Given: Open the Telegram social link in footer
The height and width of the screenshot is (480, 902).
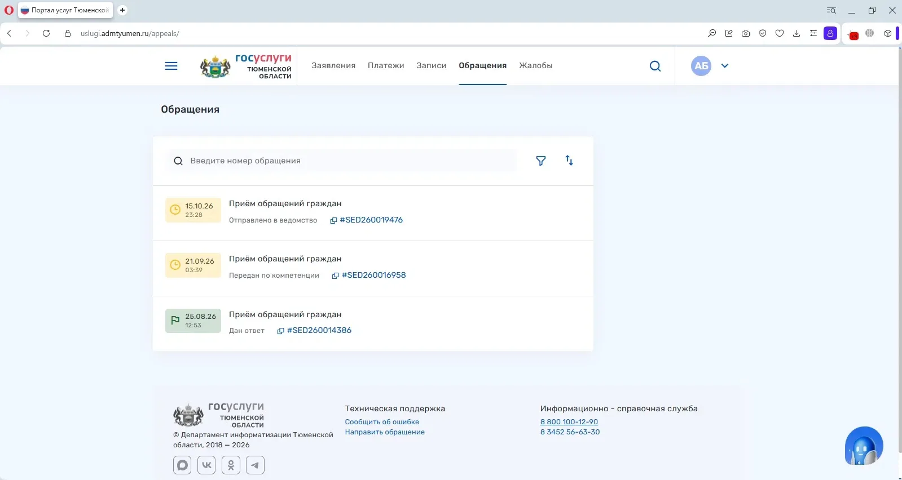Looking at the screenshot, I should coord(256,465).
